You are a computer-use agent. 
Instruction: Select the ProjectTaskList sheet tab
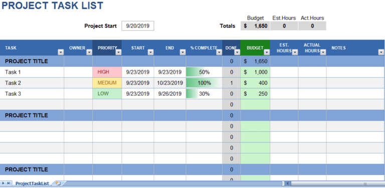32,183
